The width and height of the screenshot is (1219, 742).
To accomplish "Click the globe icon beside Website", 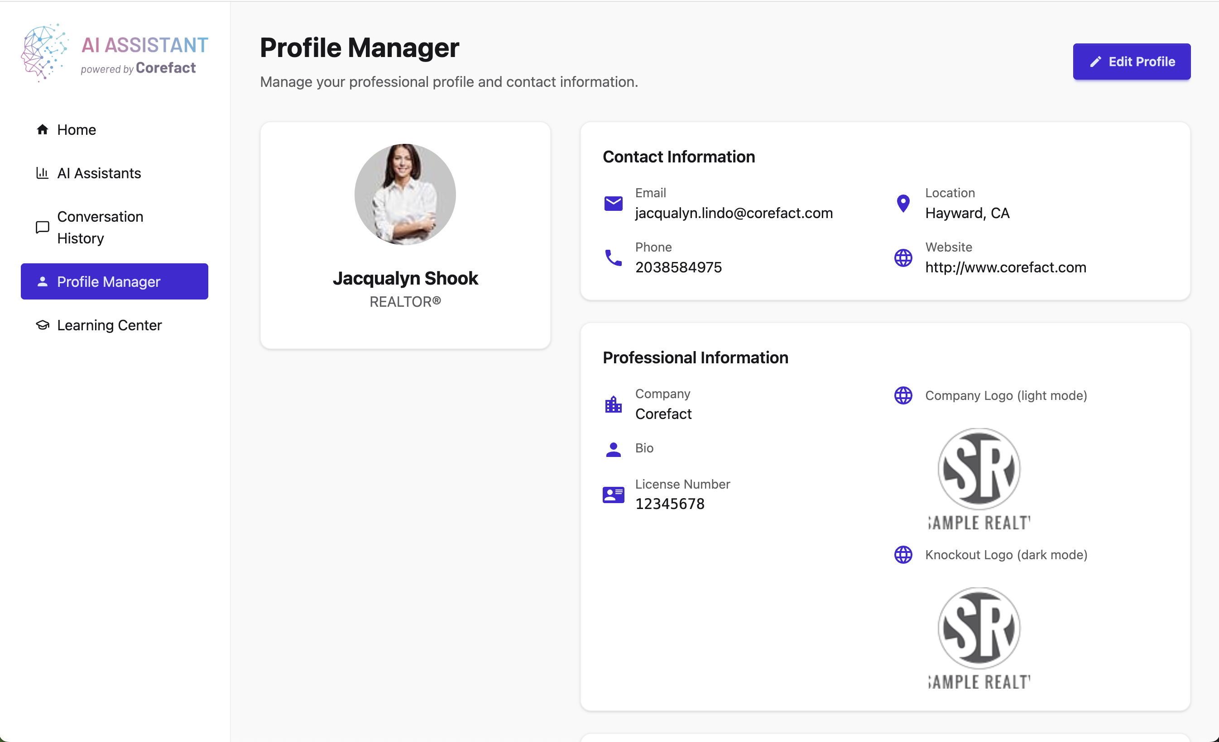I will coord(903,257).
